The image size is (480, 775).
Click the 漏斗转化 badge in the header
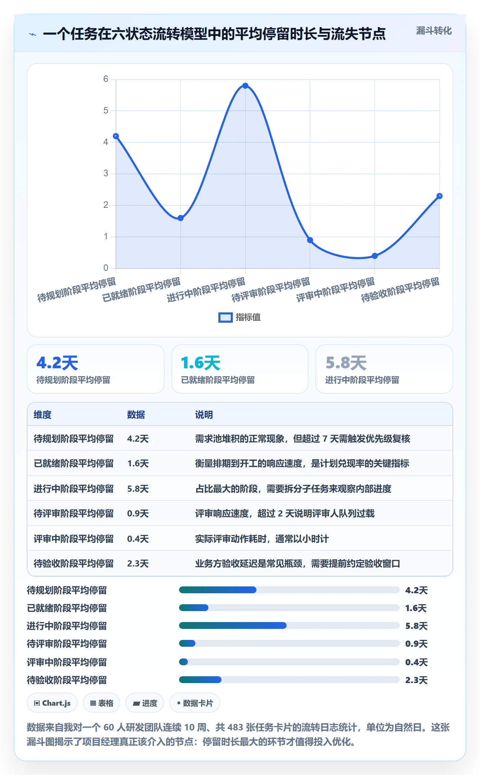click(434, 31)
